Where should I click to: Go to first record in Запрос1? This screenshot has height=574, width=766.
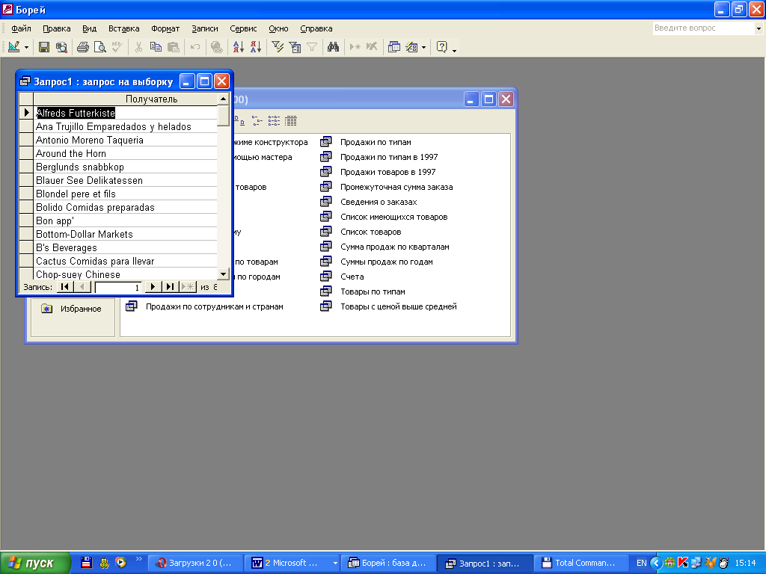pyautogui.click(x=64, y=287)
